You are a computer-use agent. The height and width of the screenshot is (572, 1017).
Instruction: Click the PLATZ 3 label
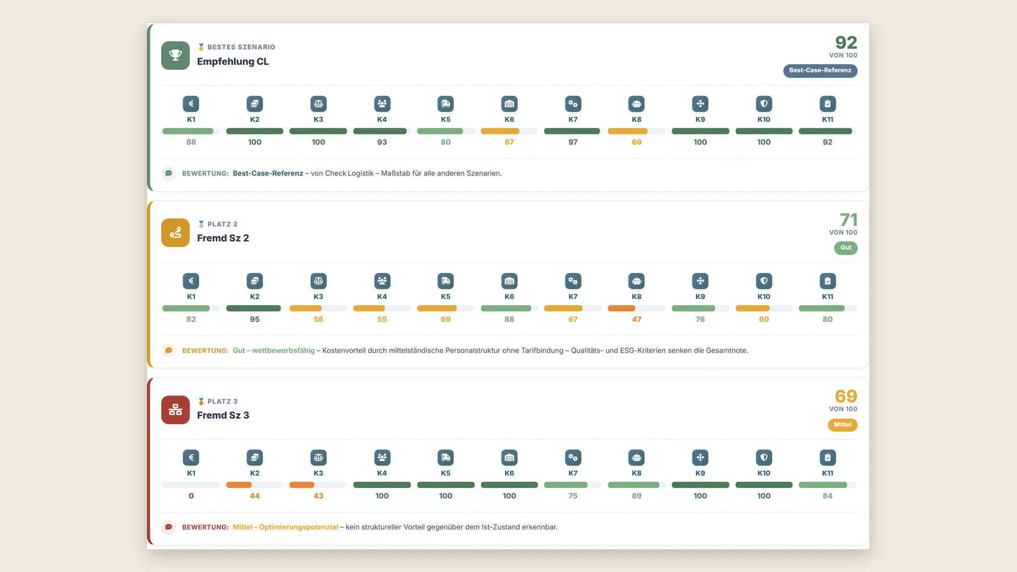(x=222, y=401)
